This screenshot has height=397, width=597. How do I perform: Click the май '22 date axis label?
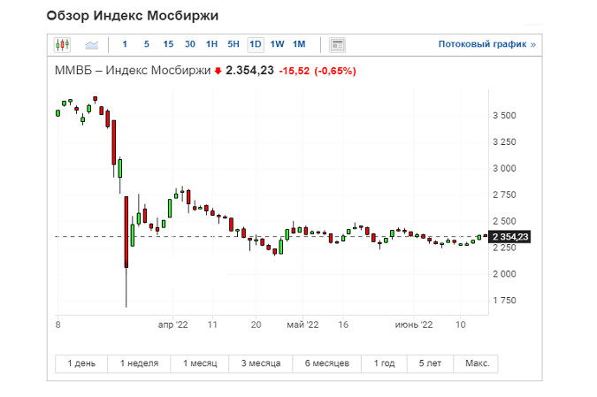302,324
